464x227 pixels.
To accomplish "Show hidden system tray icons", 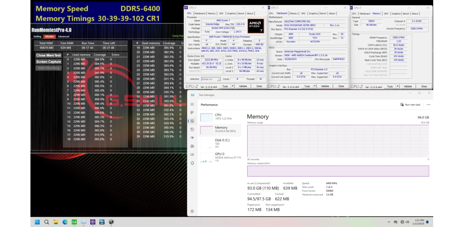I will (x=389, y=222).
